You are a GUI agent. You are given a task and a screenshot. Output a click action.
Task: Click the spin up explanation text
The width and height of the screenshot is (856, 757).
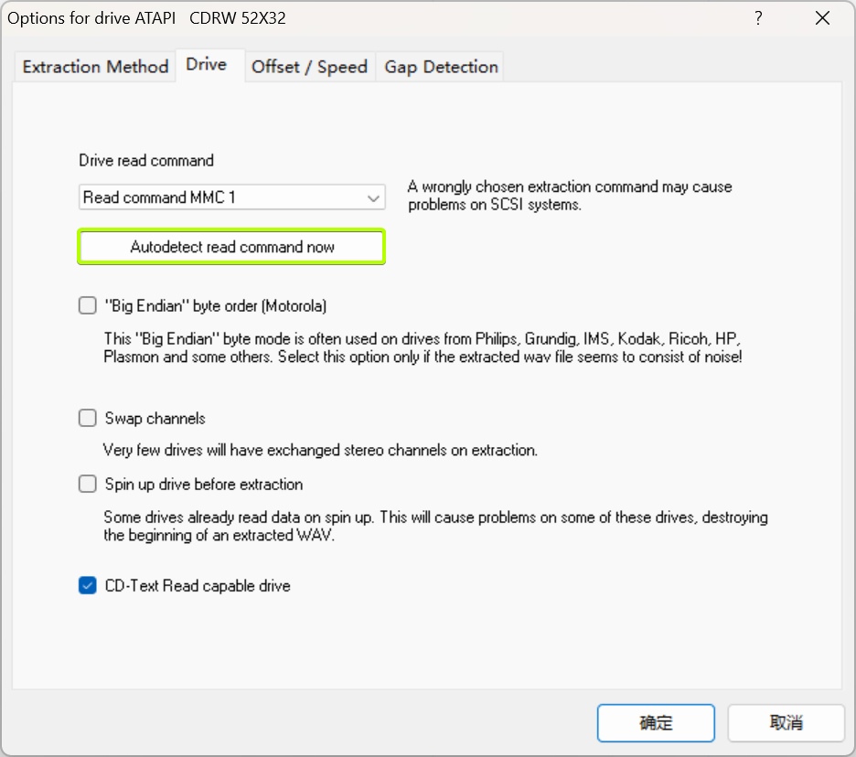(435, 527)
